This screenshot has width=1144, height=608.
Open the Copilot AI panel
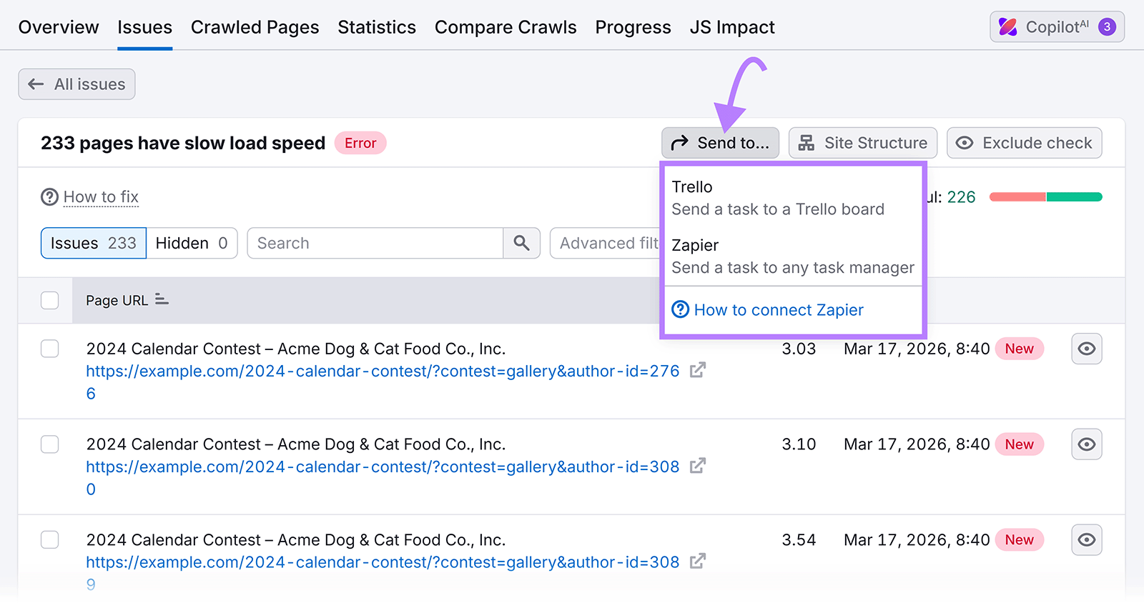tap(1056, 26)
